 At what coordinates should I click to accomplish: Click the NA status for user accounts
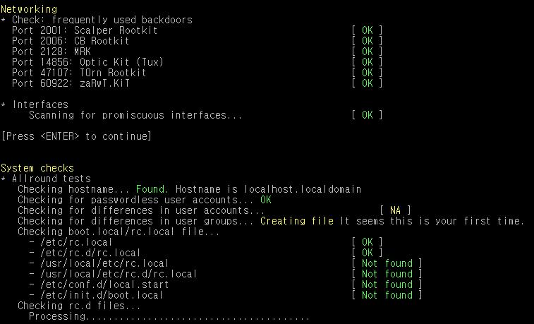pyautogui.click(x=395, y=210)
